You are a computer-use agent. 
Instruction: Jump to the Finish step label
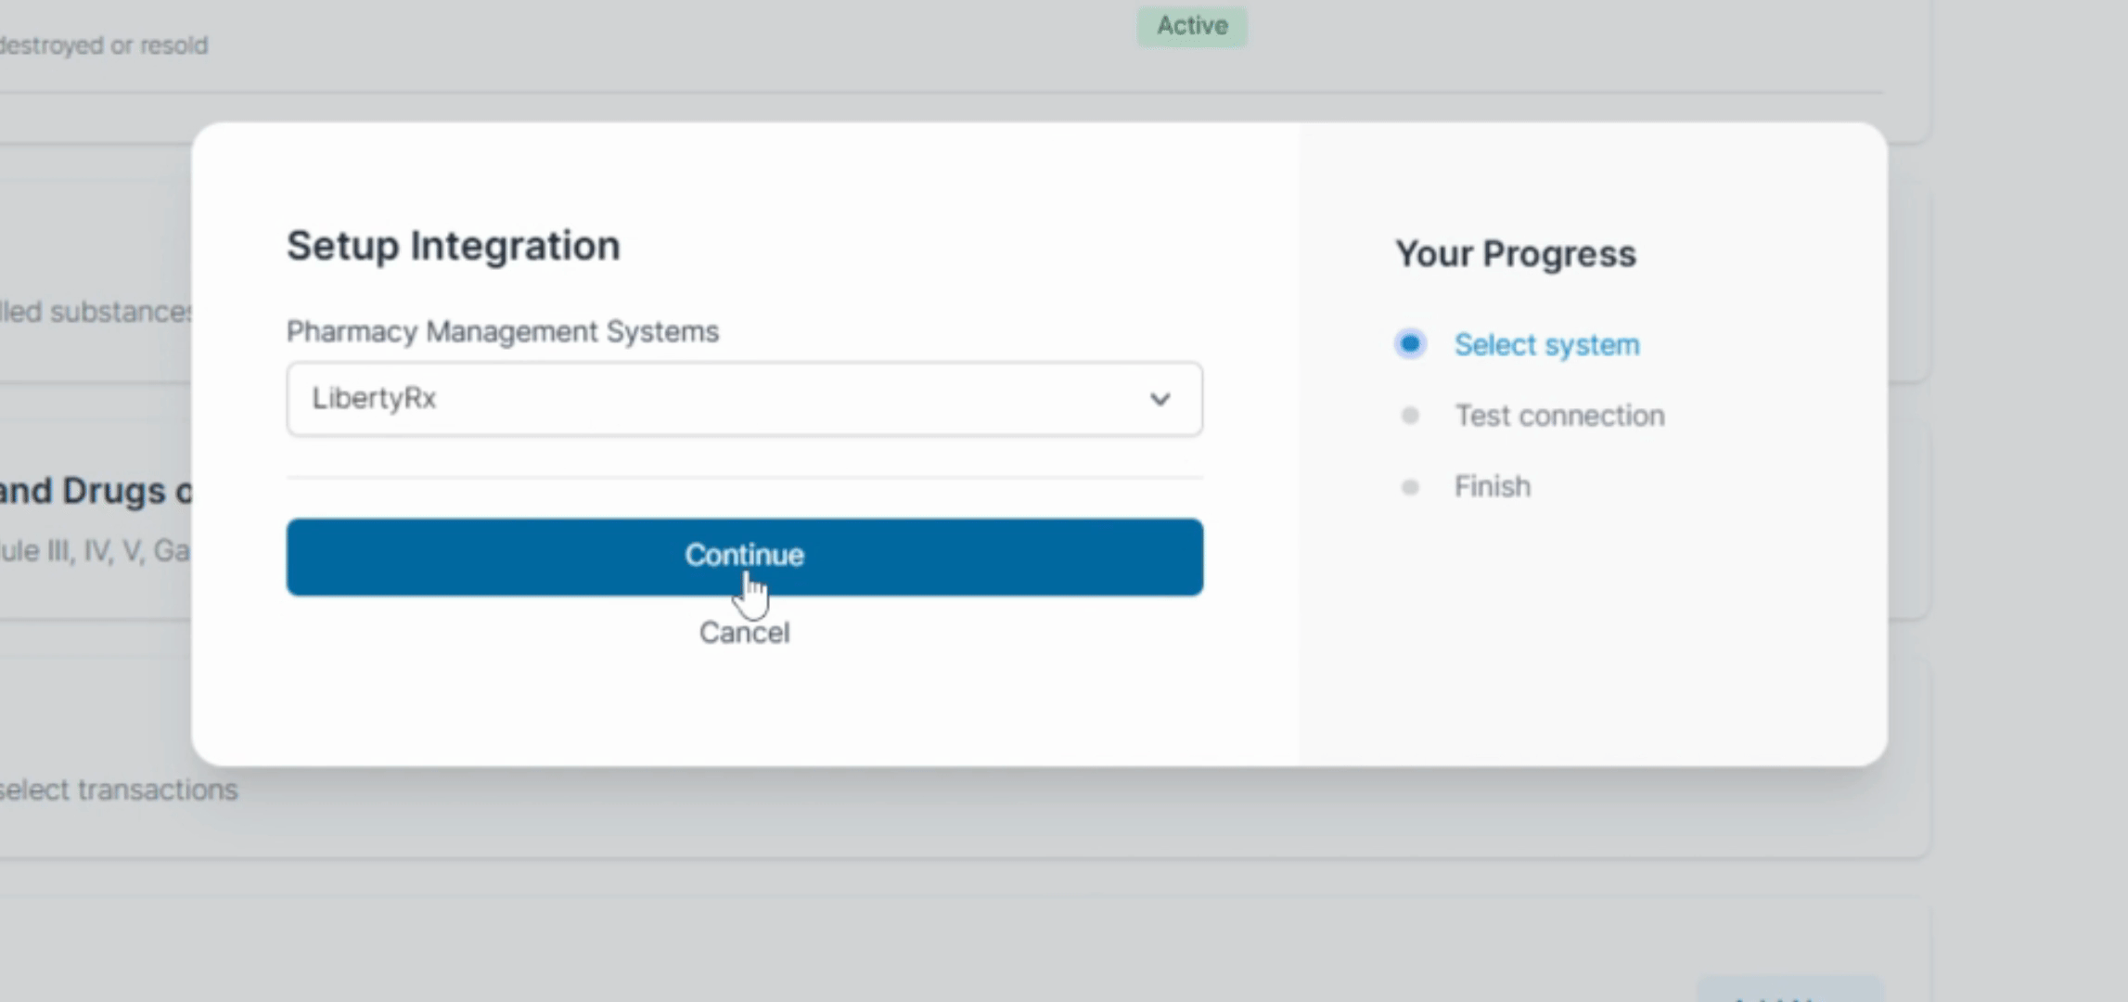point(1492,486)
